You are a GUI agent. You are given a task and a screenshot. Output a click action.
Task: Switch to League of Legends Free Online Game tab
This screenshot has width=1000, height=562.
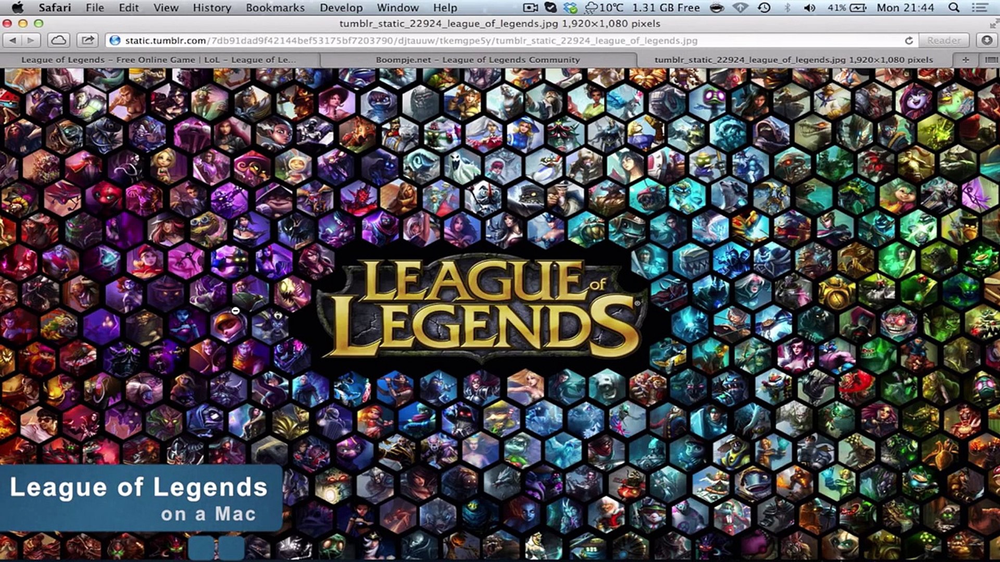(x=159, y=60)
